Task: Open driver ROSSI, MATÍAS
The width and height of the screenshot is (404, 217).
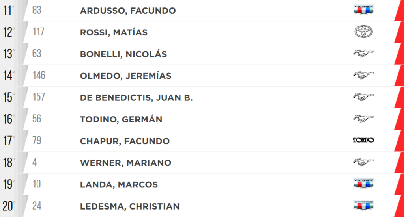Action: click(114, 32)
